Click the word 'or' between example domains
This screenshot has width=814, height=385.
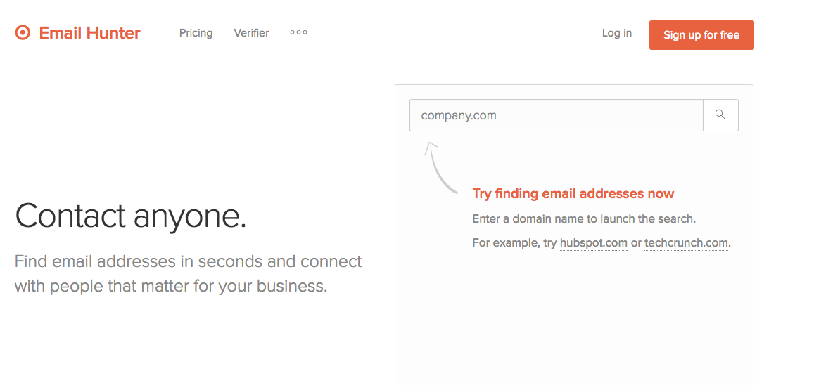[x=636, y=243]
